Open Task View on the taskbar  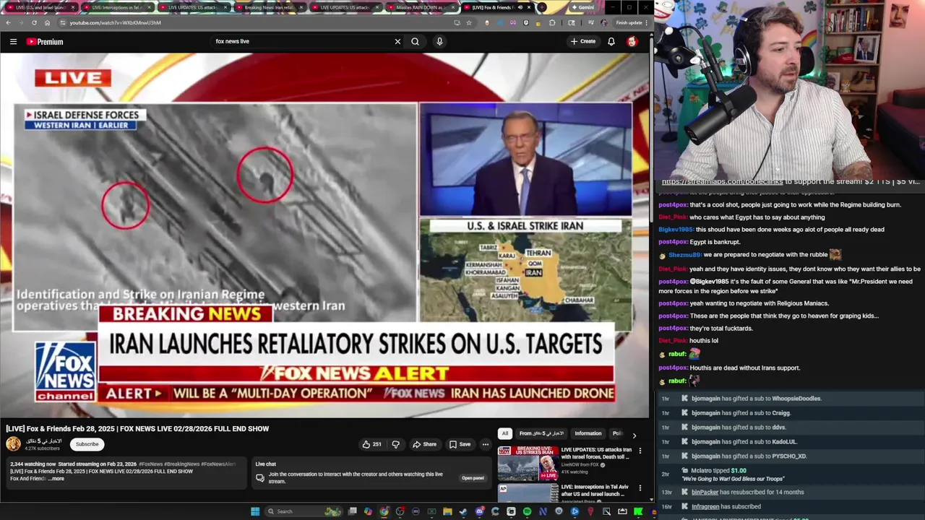352,511
